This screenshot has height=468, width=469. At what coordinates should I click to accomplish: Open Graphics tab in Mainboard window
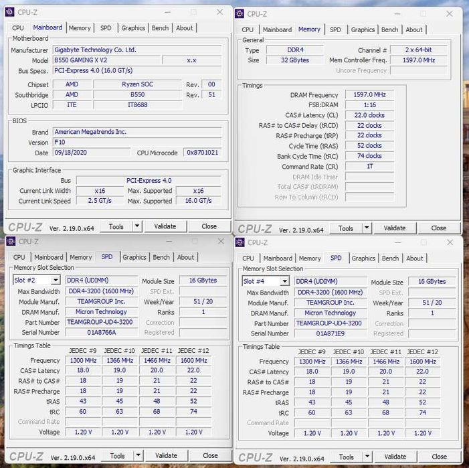click(x=133, y=28)
